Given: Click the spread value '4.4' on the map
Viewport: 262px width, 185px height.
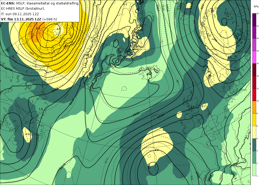Looking at the screenshot, I should pyautogui.click(x=89, y=55).
